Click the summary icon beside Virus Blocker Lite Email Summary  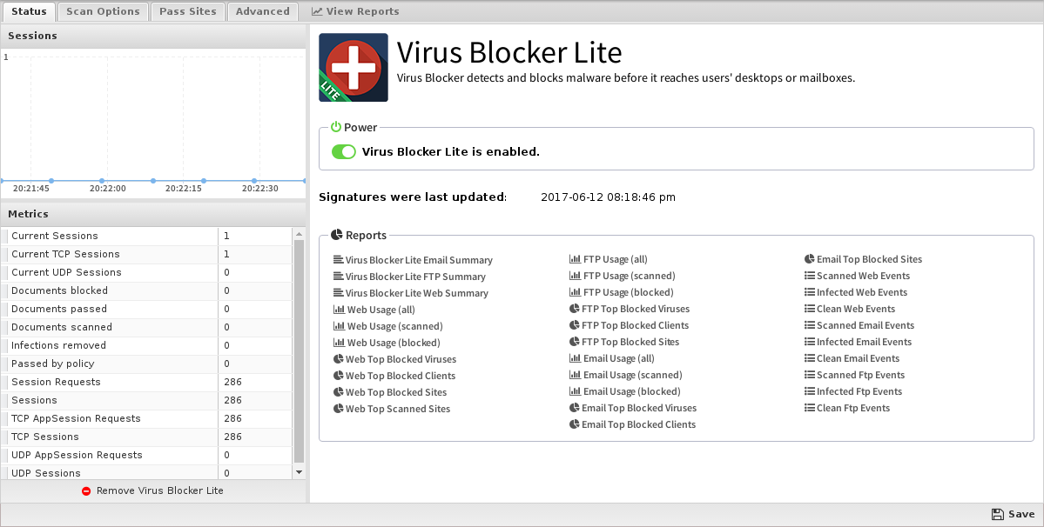click(x=338, y=260)
